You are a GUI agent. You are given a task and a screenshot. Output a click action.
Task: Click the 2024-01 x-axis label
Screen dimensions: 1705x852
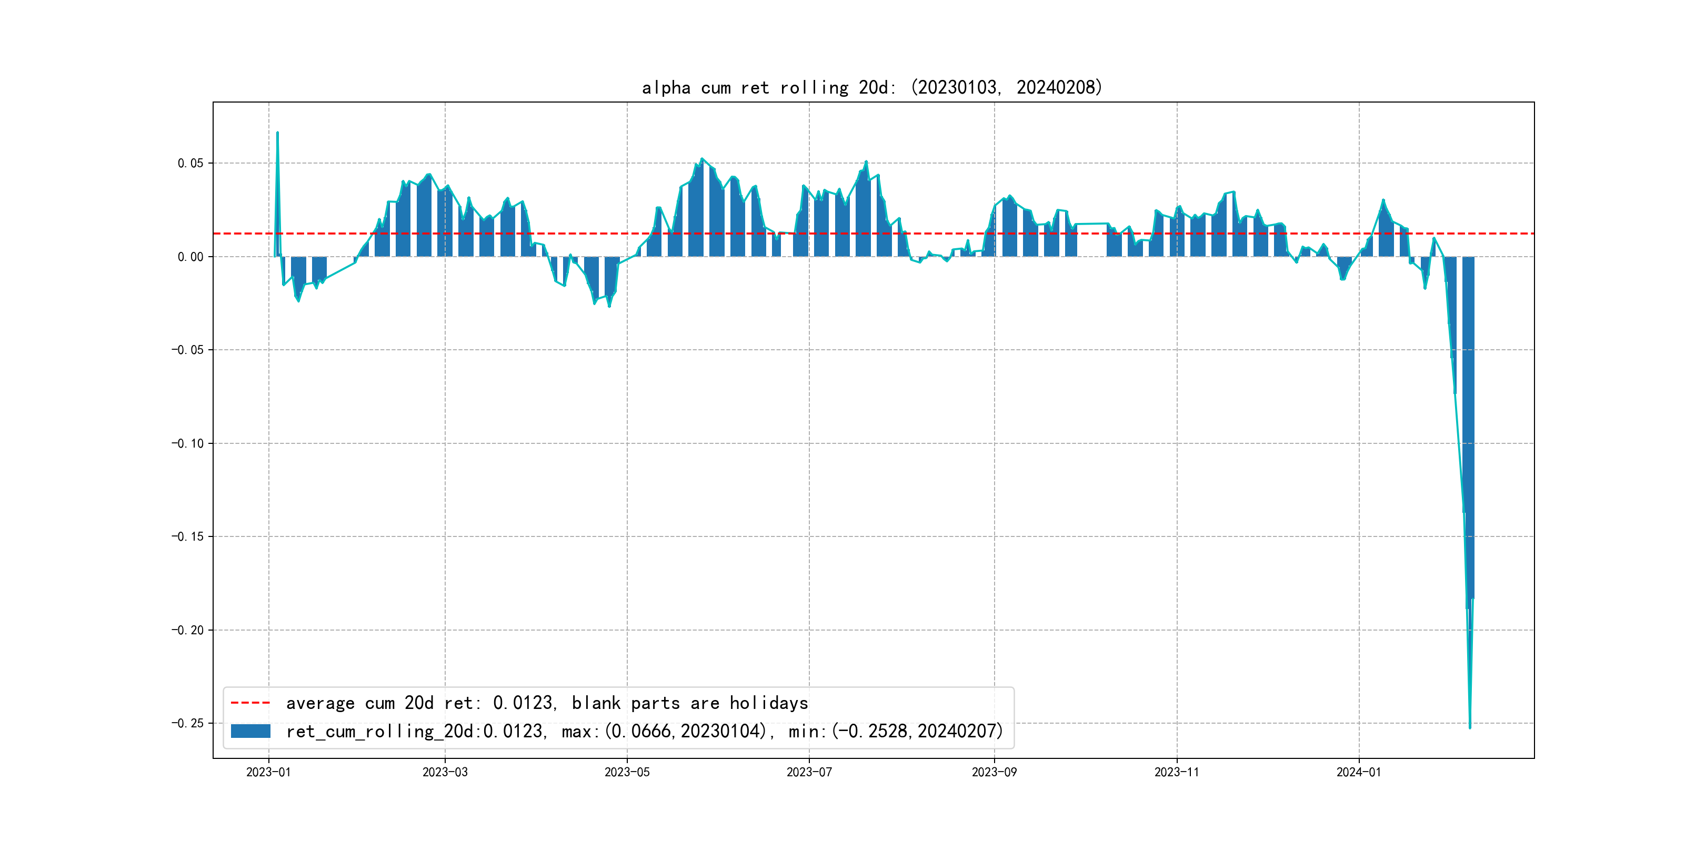coord(1358,772)
